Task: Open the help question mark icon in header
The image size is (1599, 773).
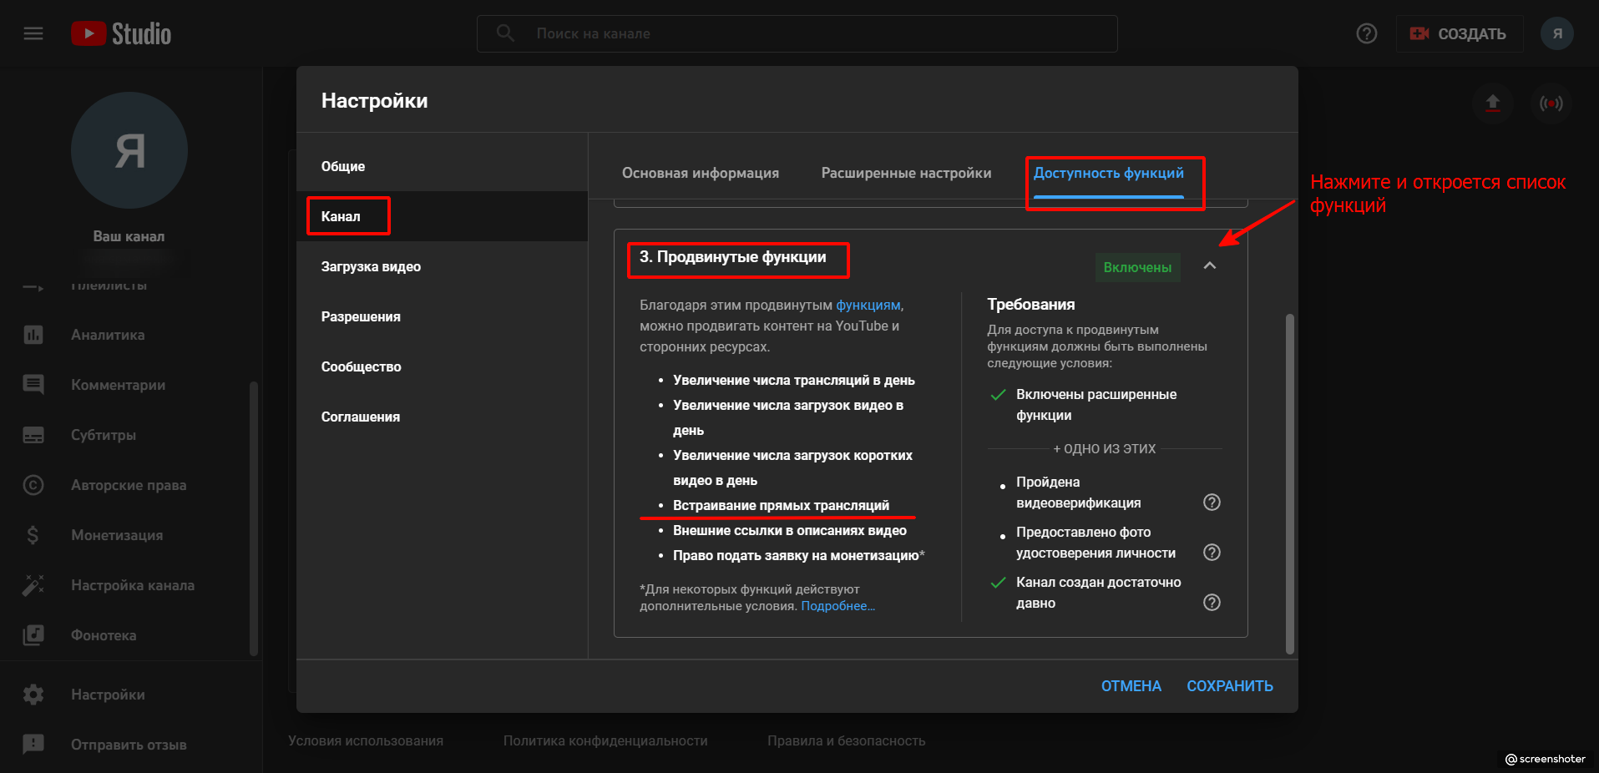Action: pos(1366,33)
